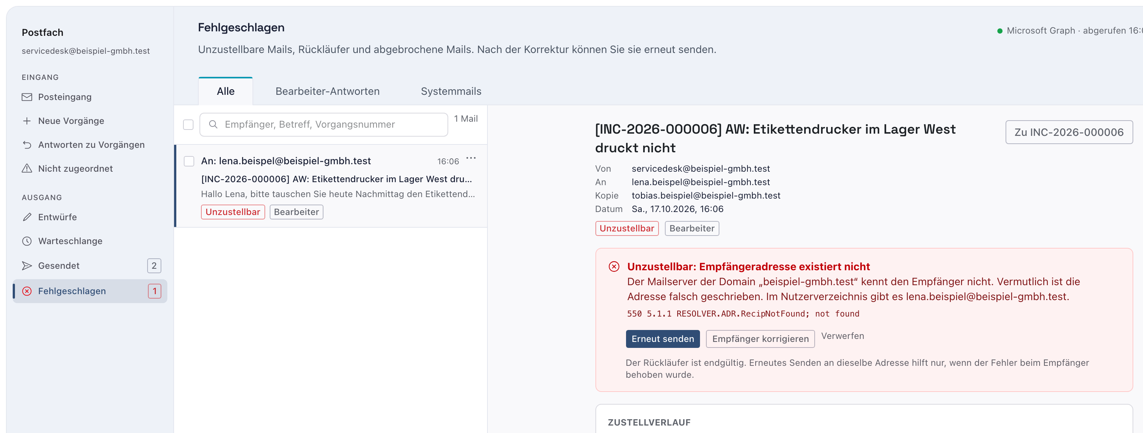1143x433 pixels.
Task: Switch to the Systemmails tab
Action: point(451,91)
